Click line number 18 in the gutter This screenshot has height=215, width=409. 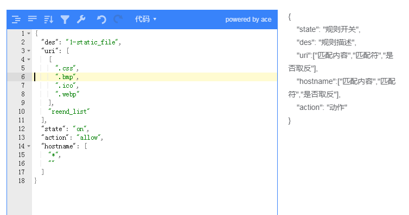pyautogui.click(x=22, y=181)
